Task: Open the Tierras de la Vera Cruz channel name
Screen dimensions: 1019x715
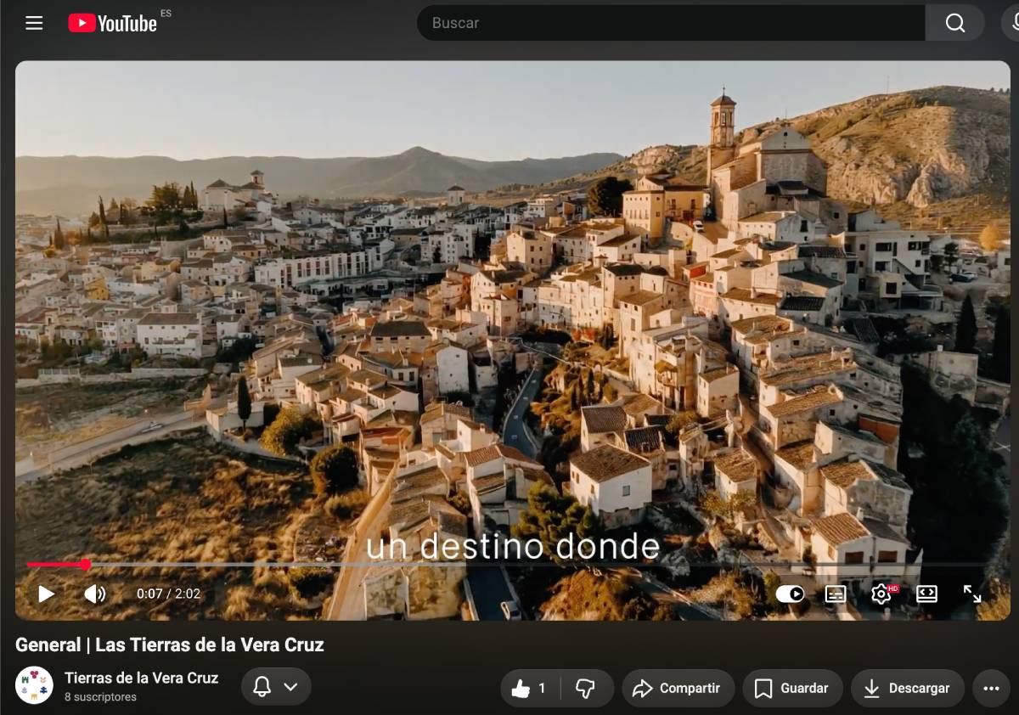Action: [x=142, y=678]
